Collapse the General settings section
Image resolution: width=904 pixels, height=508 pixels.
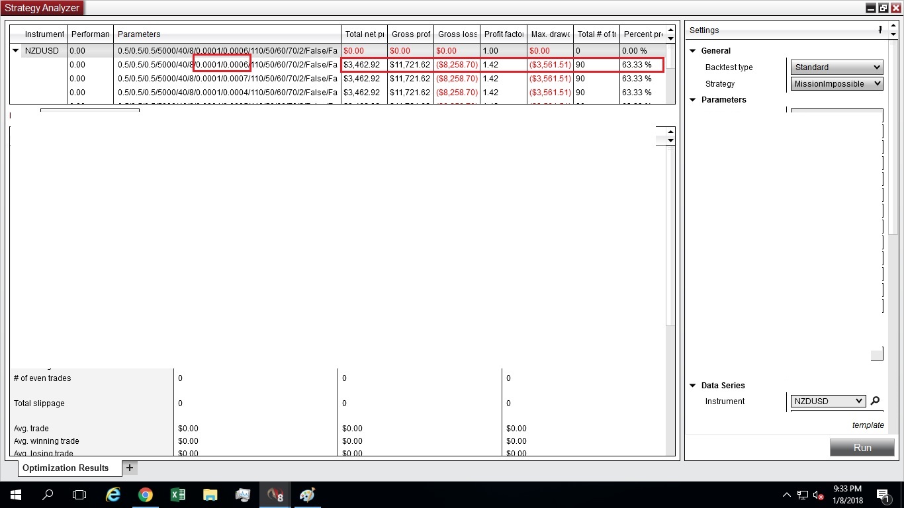pos(693,51)
